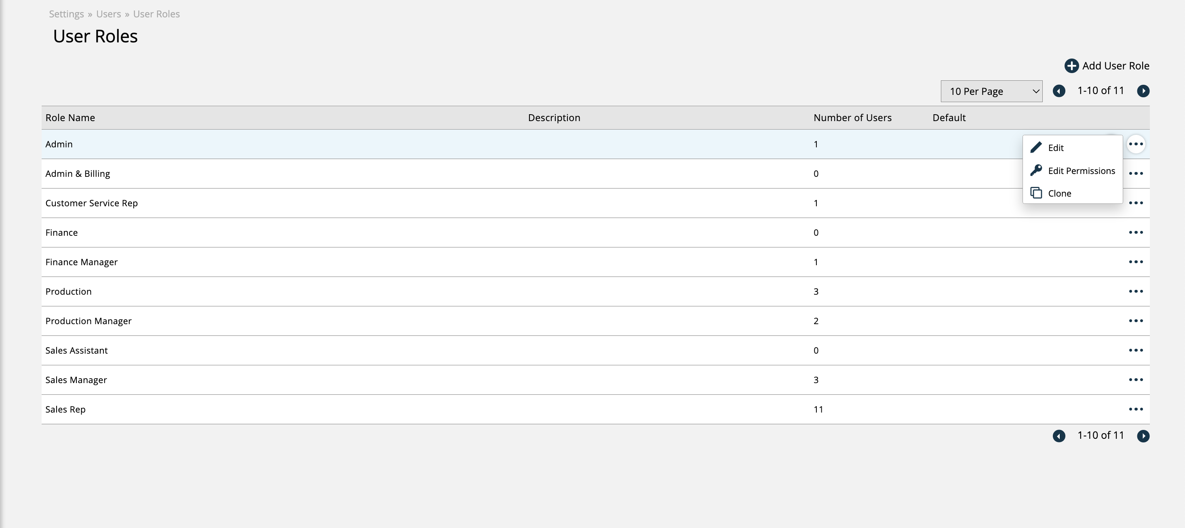Open three-dot menu for Sales Rep
The height and width of the screenshot is (528, 1185).
click(1136, 409)
